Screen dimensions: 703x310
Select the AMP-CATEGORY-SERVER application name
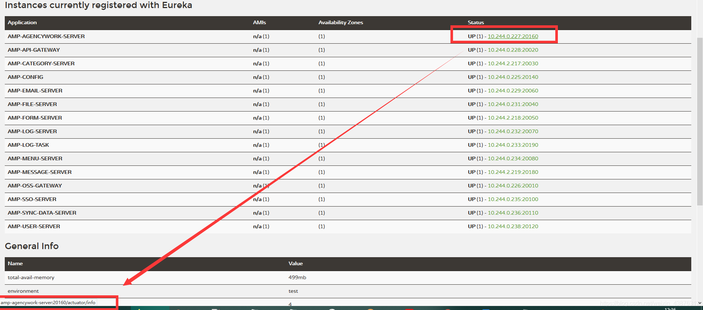41,63
